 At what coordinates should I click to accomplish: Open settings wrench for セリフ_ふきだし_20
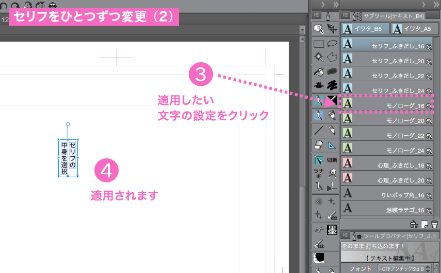tap(429, 61)
